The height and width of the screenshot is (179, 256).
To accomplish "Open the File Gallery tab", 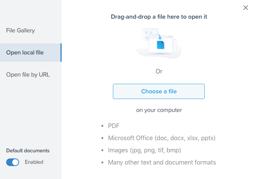I will point(21,30).
